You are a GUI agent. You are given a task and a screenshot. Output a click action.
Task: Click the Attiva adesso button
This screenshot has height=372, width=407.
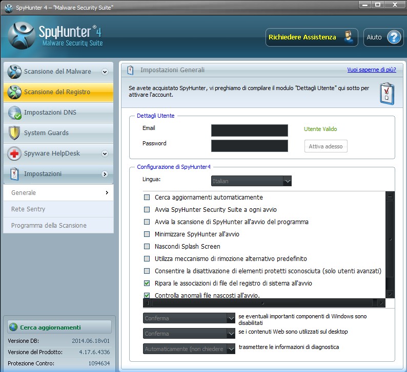pyautogui.click(x=326, y=146)
